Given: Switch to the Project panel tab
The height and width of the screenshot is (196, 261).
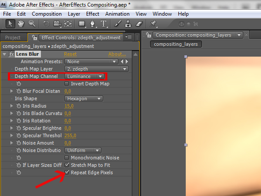Looking at the screenshot, I should (13, 37).
